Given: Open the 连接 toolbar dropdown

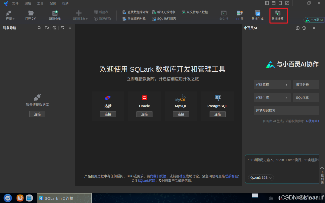Looking at the screenshot, I should (x=10, y=15).
